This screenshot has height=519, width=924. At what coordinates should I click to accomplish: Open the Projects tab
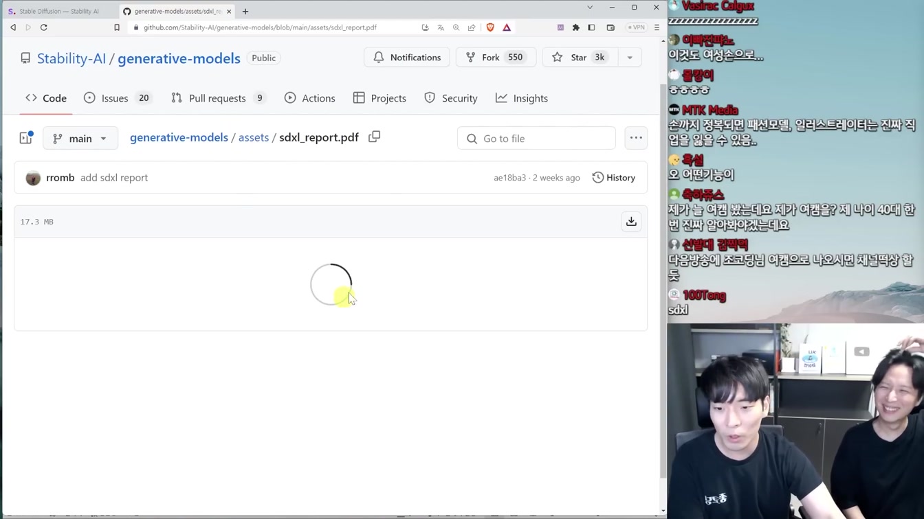click(x=379, y=98)
